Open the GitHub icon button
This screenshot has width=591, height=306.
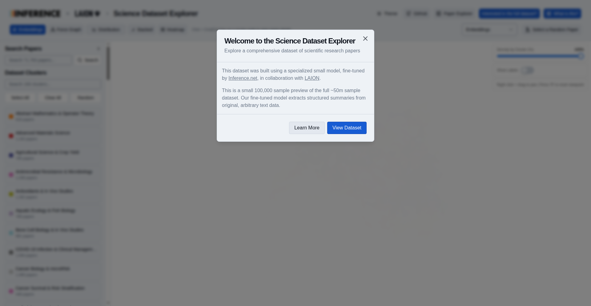(x=408, y=14)
